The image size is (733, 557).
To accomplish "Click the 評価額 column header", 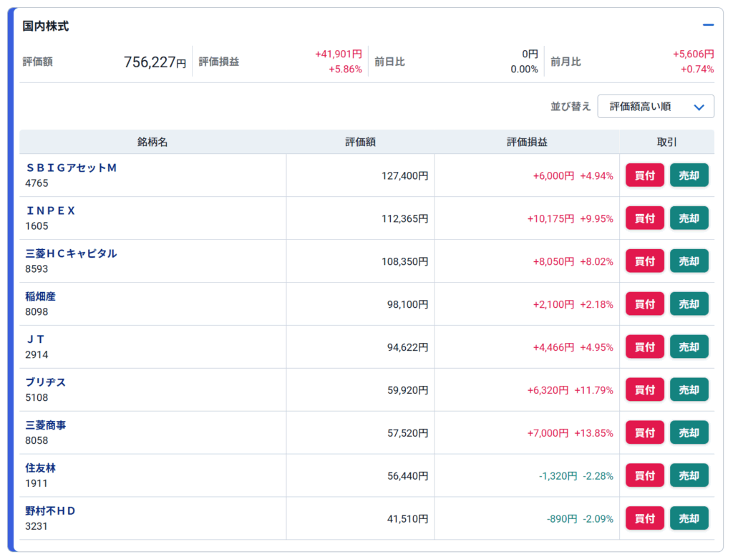I will coord(361,142).
